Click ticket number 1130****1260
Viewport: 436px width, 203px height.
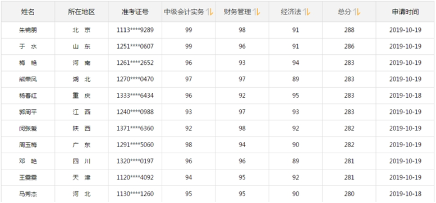135,194
